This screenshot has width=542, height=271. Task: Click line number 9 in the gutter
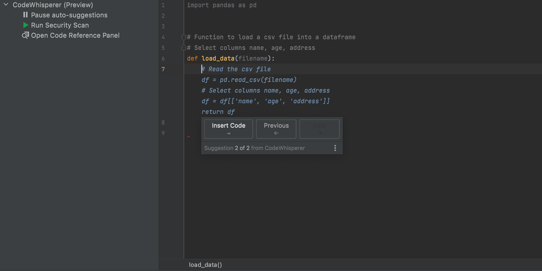point(163,133)
